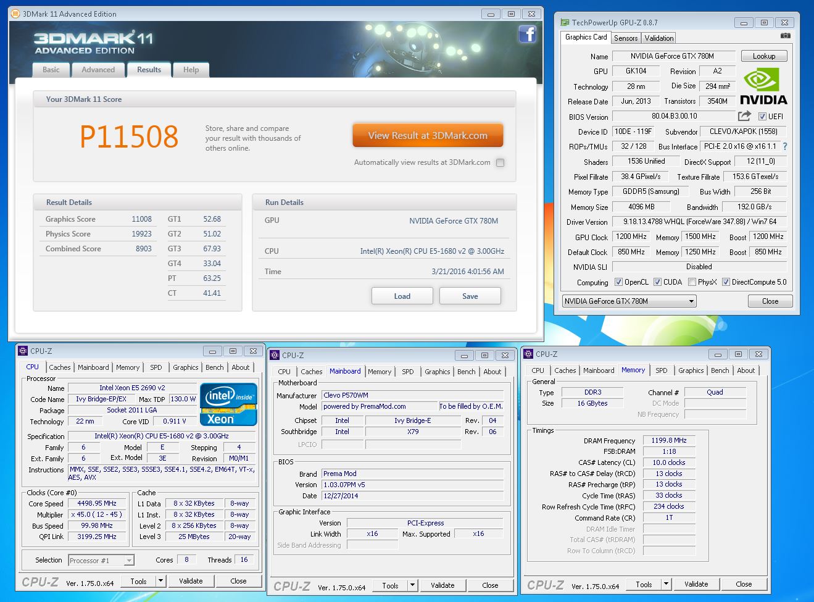The image size is (814, 602).
Task: Toggle the PhysX checkbox
Action: (691, 282)
